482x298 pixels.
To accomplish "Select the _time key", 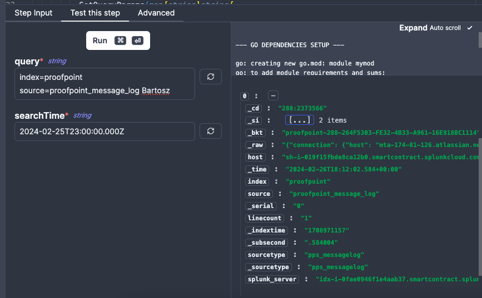I will point(257,169).
